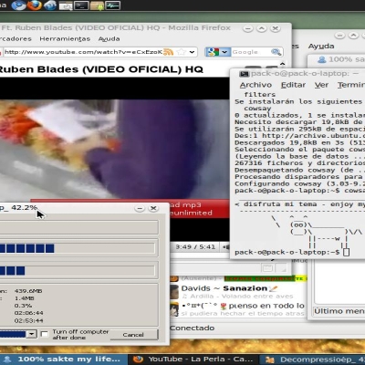The height and width of the screenshot is (365, 365).
Task: Bookmark the page with the star icon
Action: coord(181,52)
